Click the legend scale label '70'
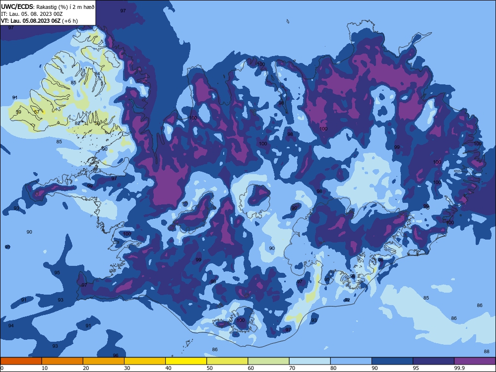Screen dimensions: 496x372 [x=292, y=368]
